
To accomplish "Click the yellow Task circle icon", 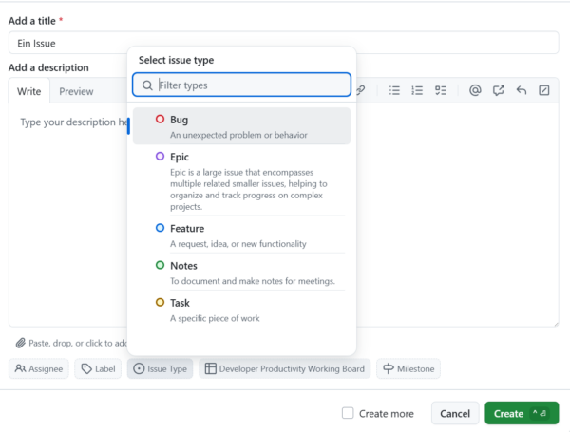I will (x=160, y=302).
